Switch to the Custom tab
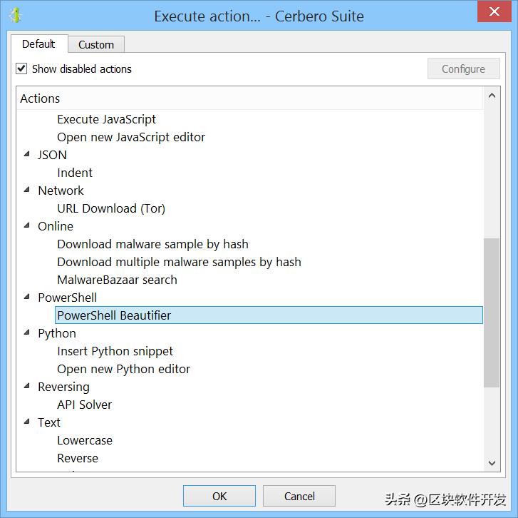The image size is (518, 518). (x=96, y=45)
